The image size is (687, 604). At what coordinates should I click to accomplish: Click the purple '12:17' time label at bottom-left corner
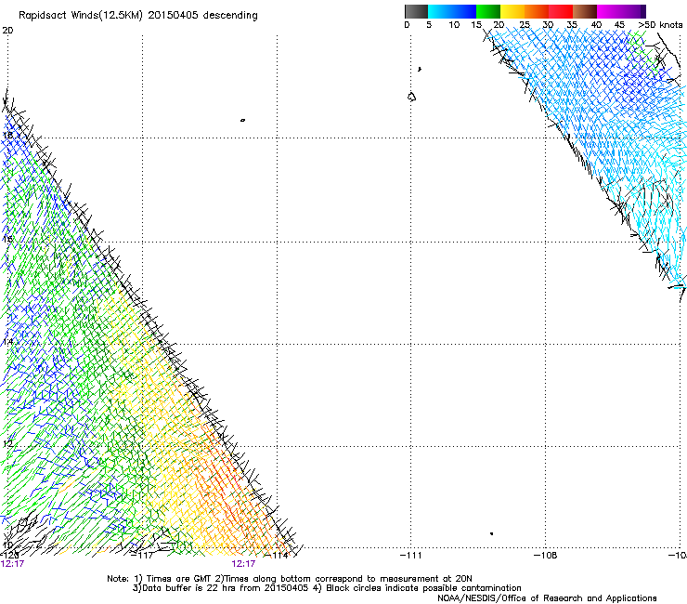coord(12,564)
